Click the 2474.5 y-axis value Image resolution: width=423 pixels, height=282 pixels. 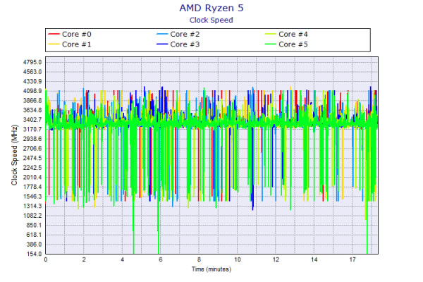(x=32, y=158)
